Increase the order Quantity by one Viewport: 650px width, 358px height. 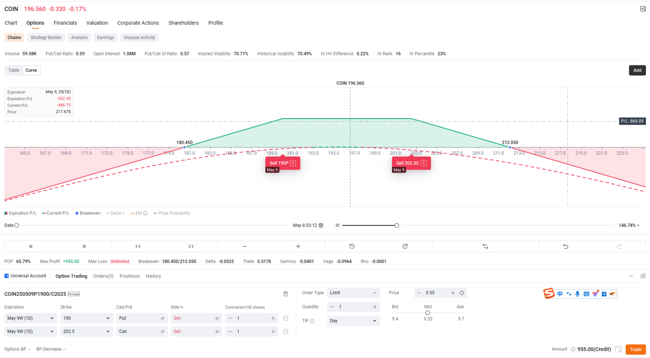point(375,307)
